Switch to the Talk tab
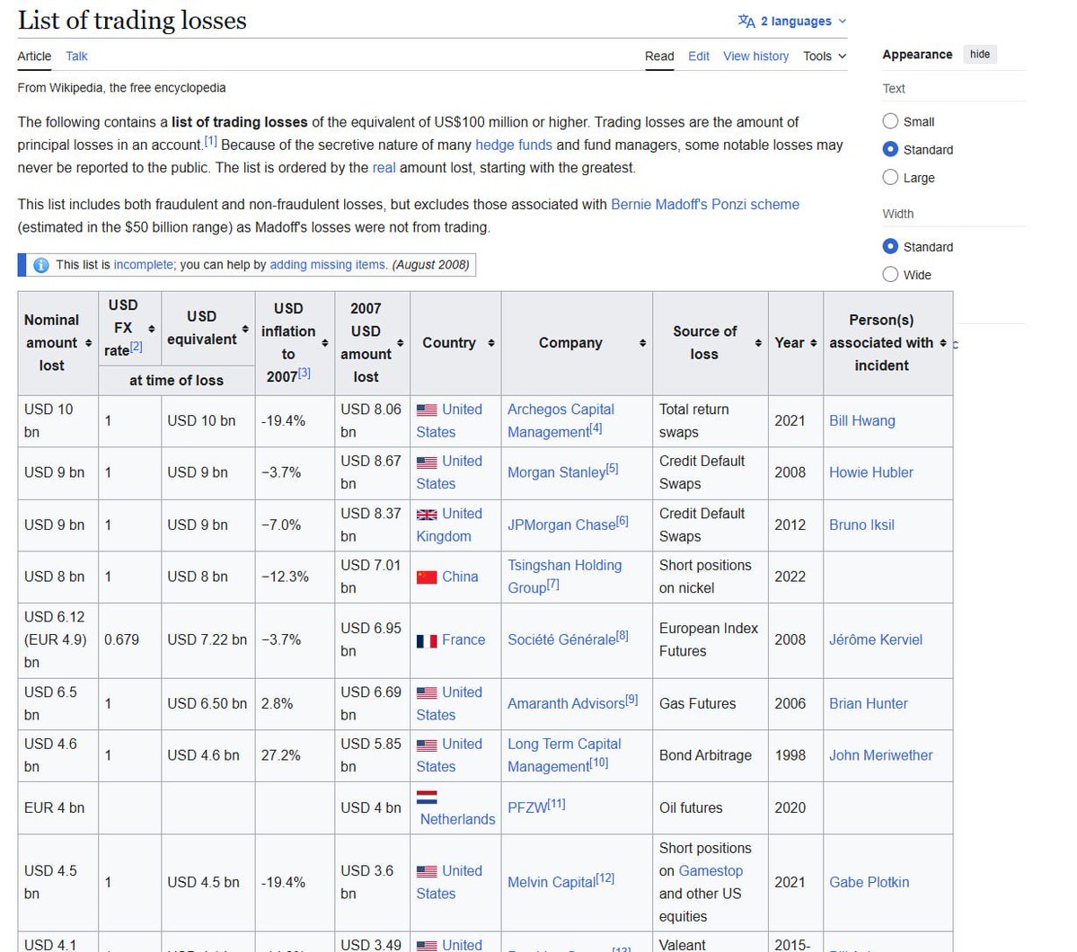 (76, 57)
